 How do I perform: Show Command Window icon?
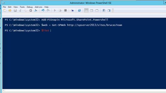coord(104,10)
